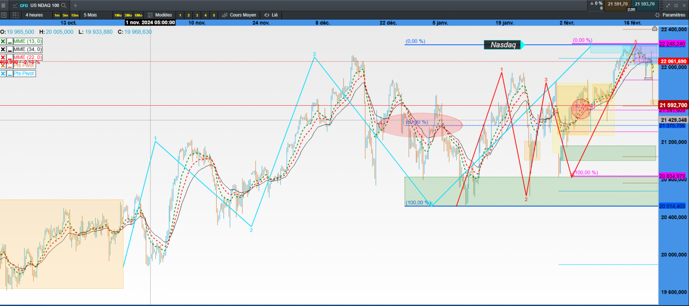Expand the 5 Mois history dropdown
689x306 pixels.
pos(91,15)
